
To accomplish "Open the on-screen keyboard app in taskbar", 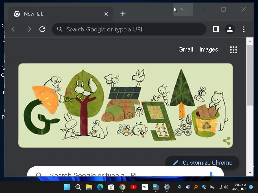I will click(155, 187).
